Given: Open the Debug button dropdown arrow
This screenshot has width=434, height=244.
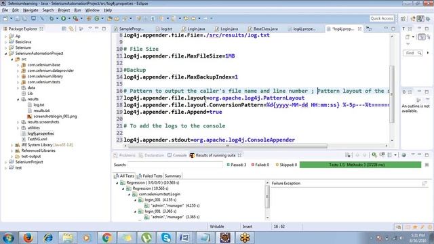Looking at the screenshot, I should pyautogui.click(x=57, y=18).
